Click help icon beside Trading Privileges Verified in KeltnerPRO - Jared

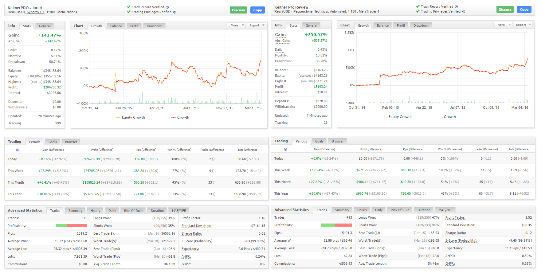click(175, 12)
